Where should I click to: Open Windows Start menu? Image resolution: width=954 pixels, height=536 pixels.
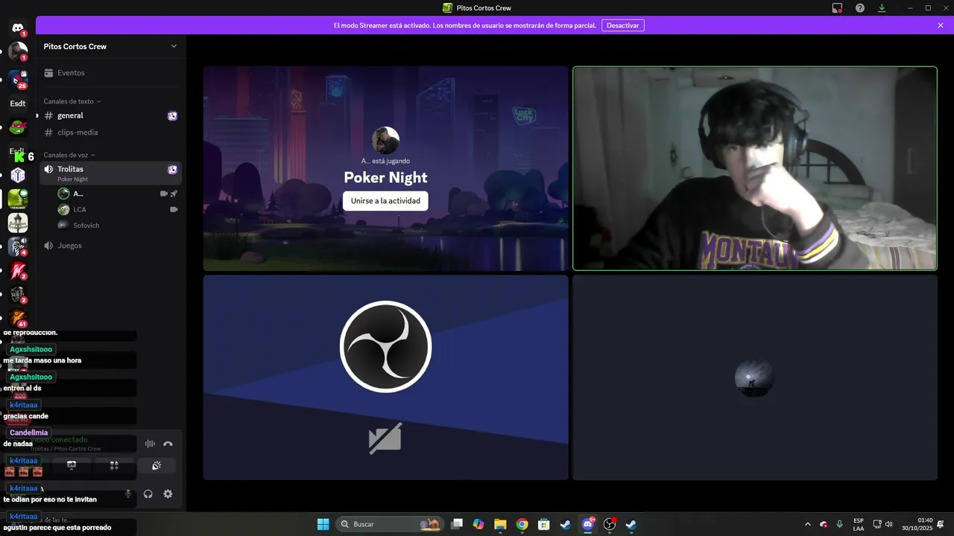tap(323, 524)
